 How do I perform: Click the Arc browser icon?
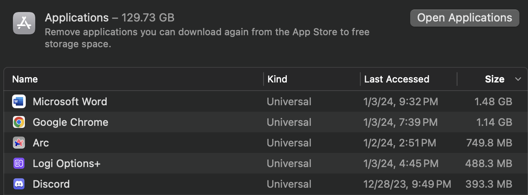(x=19, y=143)
